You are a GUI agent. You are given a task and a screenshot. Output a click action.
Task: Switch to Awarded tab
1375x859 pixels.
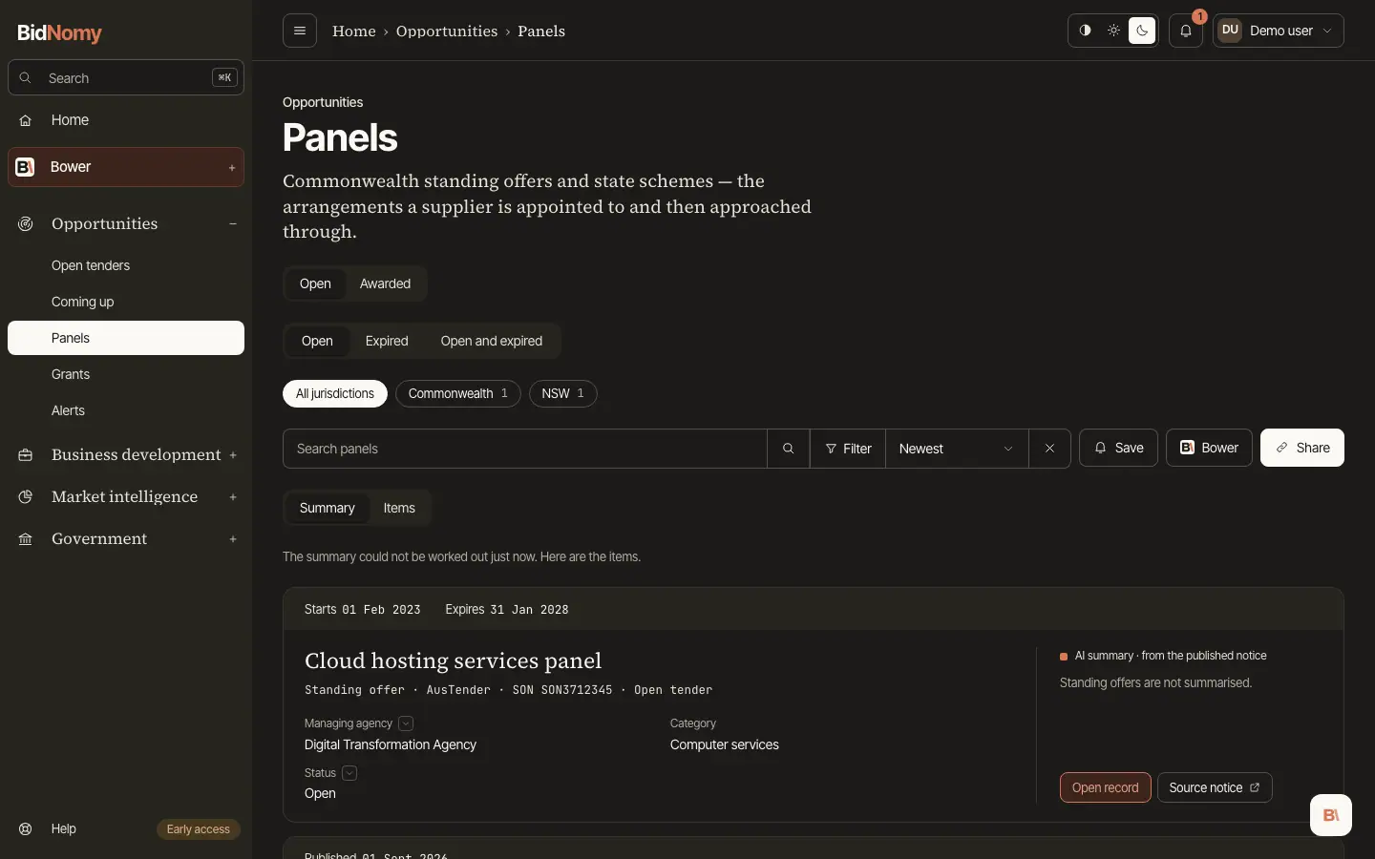(385, 283)
